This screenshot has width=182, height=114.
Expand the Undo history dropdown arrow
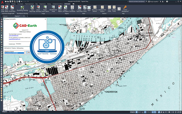(x=23, y=1)
